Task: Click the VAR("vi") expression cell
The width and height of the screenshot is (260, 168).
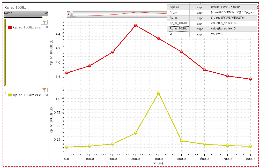Action: tap(234, 34)
